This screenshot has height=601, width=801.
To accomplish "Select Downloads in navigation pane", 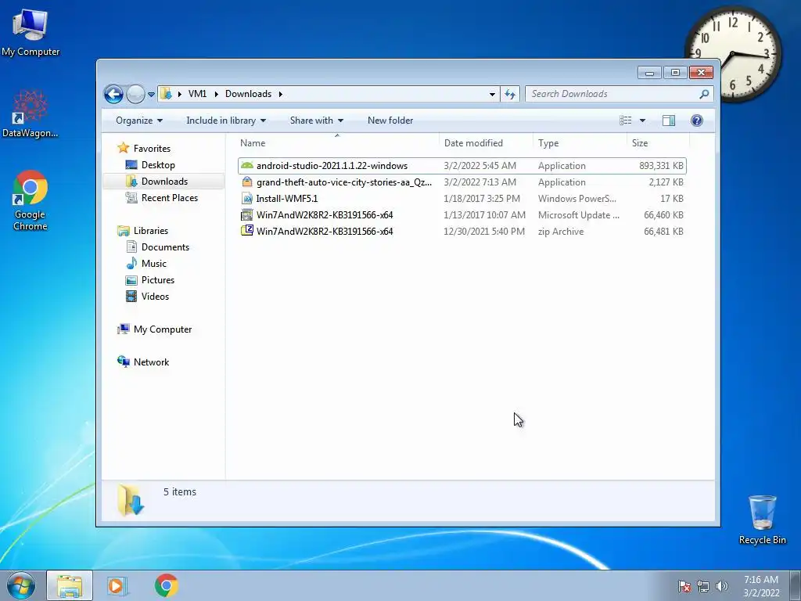I will [163, 182].
